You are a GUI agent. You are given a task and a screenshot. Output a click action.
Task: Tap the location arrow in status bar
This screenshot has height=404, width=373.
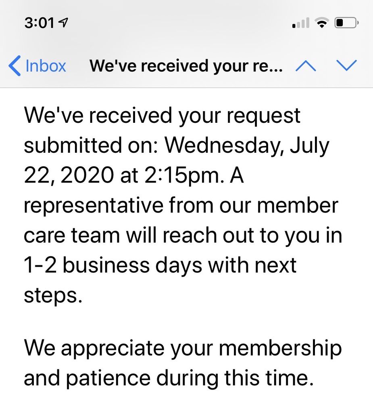pos(63,23)
